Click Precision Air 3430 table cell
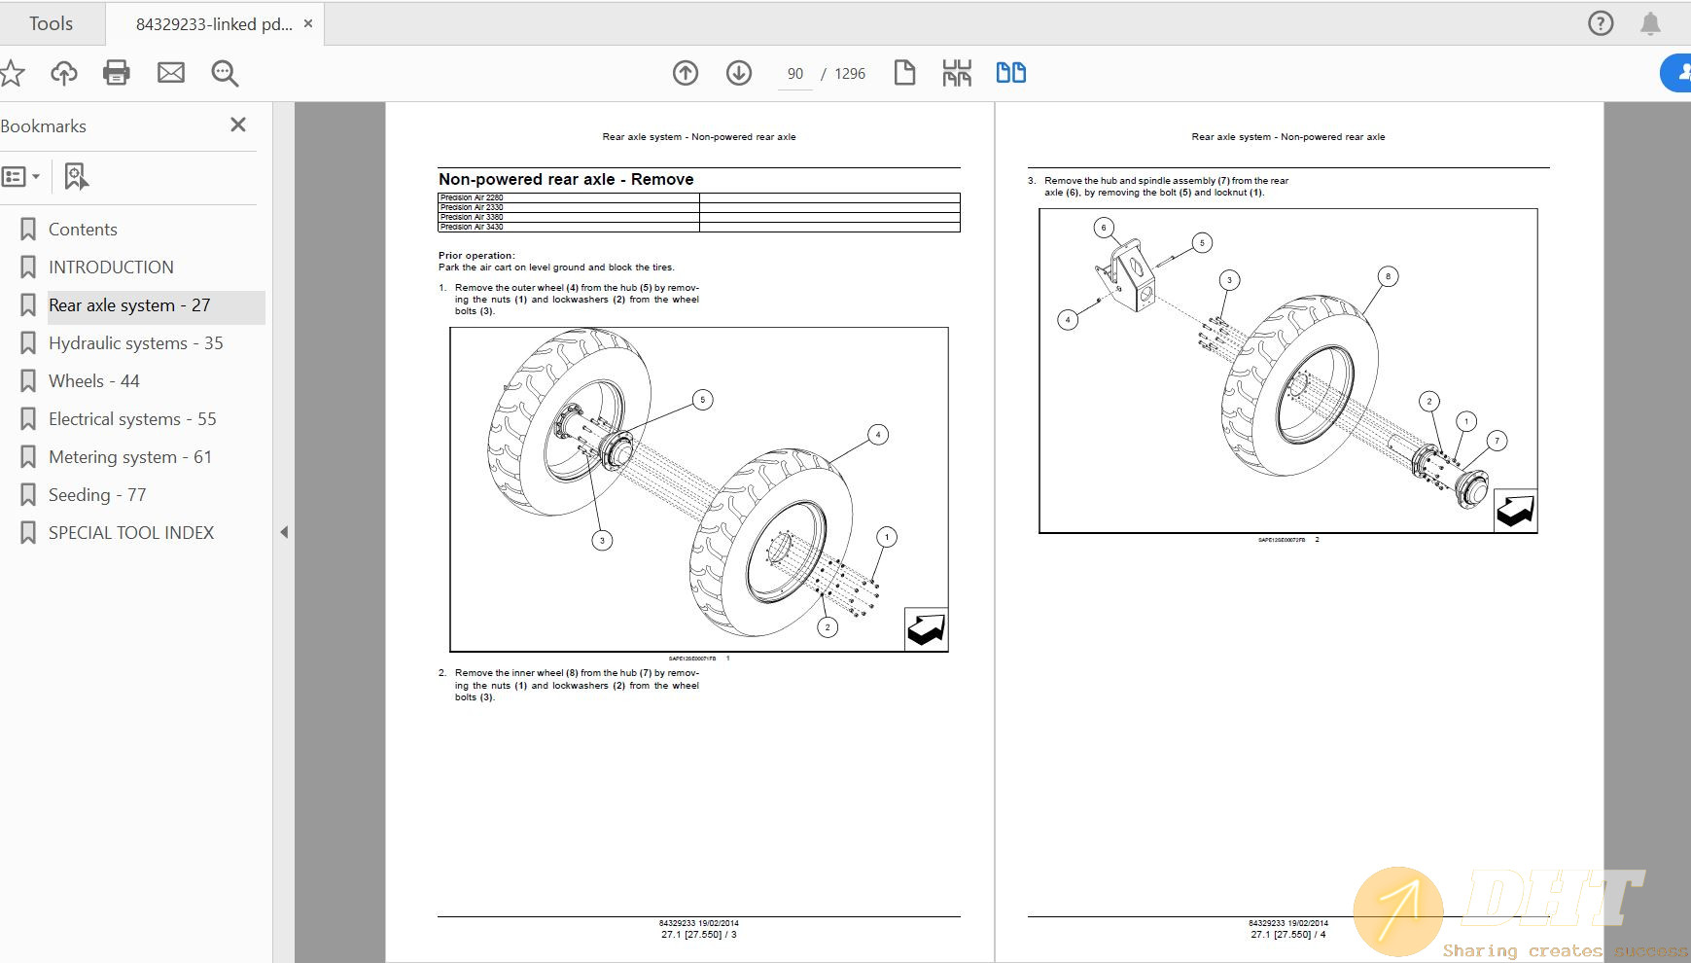Image resolution: width=1691 pixels, height=963 pixels. pyautogui.click(x=569, y=227)
